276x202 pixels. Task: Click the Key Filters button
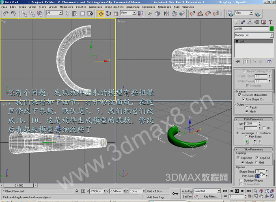click(210, 196)
